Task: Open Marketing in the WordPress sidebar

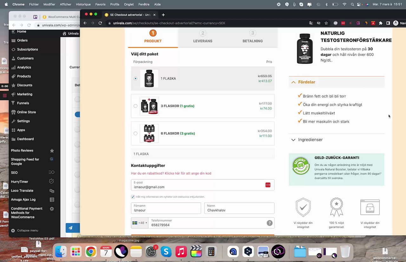Action: pos(24,94)
